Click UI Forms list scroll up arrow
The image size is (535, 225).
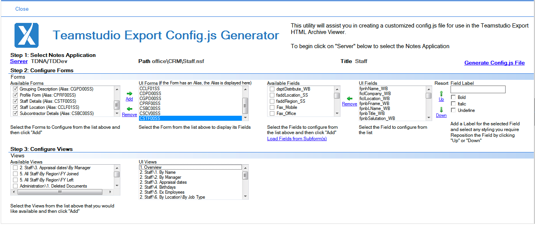245,89
